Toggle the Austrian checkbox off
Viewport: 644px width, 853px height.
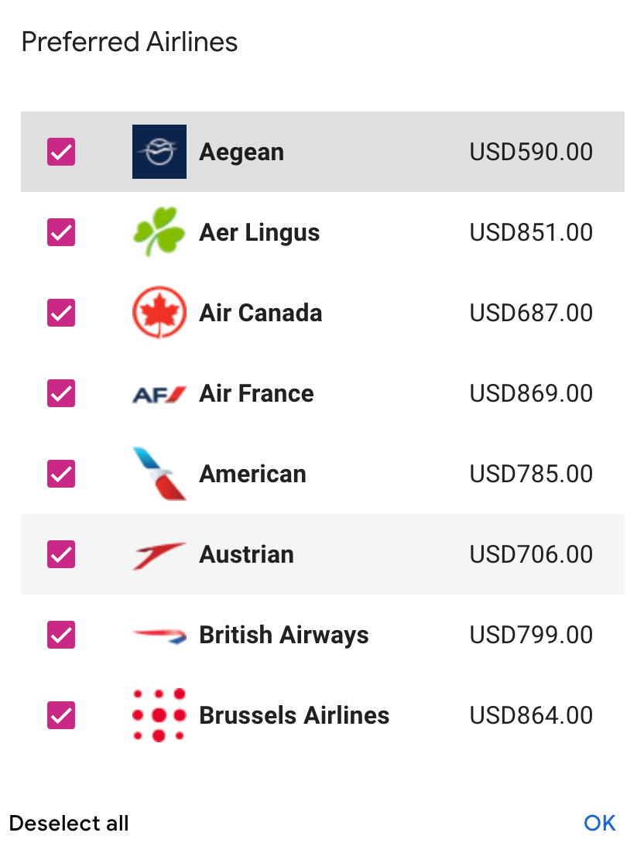coord(61,554)
